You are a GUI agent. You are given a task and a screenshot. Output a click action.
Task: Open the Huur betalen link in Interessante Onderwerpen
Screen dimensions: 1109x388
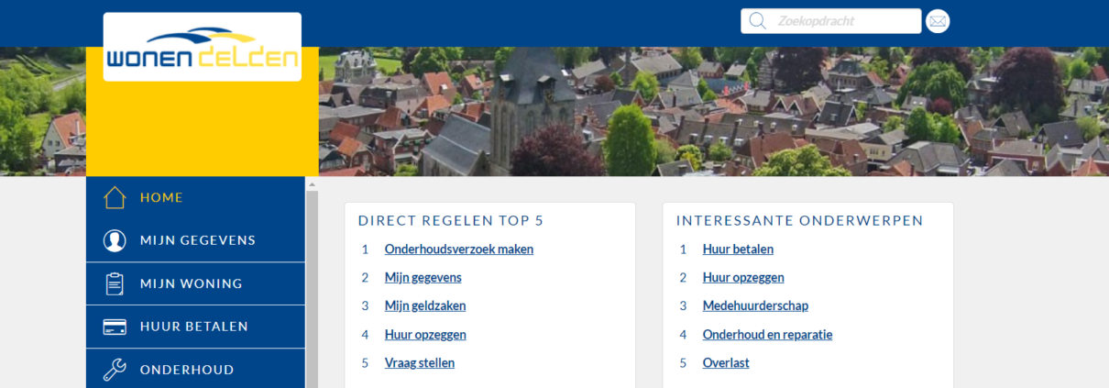tap(738, 249)
